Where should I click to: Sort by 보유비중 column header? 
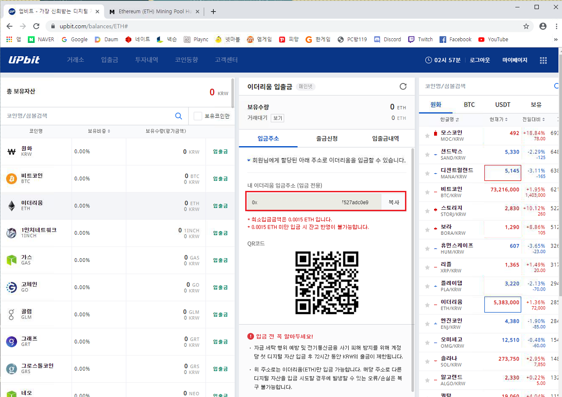(x=99, y=131)
